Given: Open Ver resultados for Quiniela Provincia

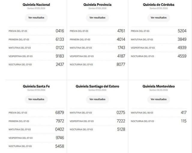Looking at the screenshot, I should pyautogui.click(x=97, y=18).
